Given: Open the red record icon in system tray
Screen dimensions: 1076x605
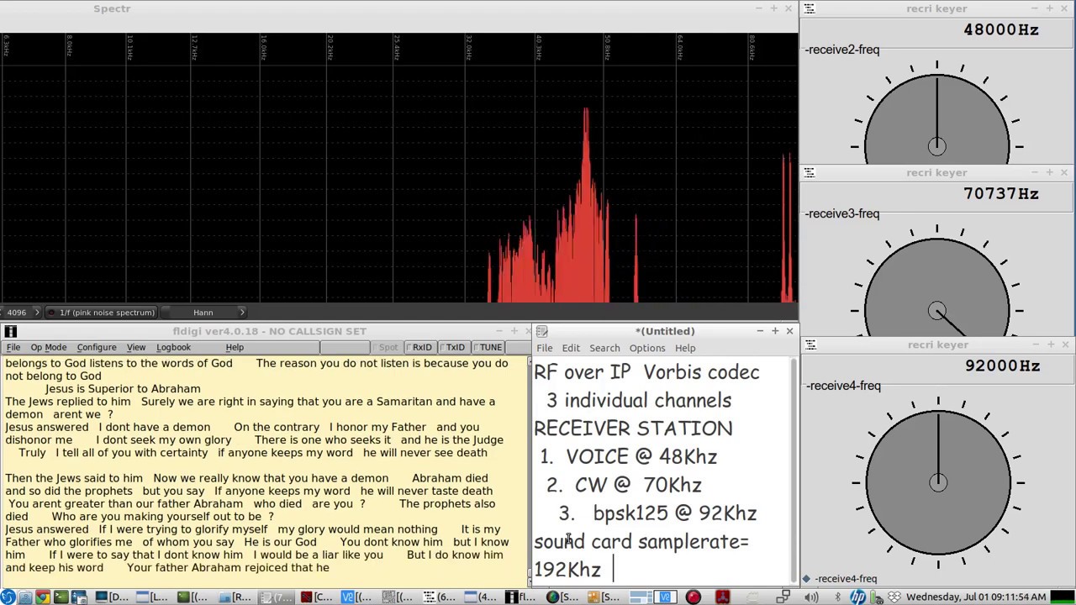Looking at the screenshot, I should (693, 597).
